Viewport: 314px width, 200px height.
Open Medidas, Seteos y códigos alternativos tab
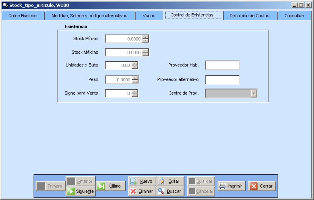click(x=87, y=16)
